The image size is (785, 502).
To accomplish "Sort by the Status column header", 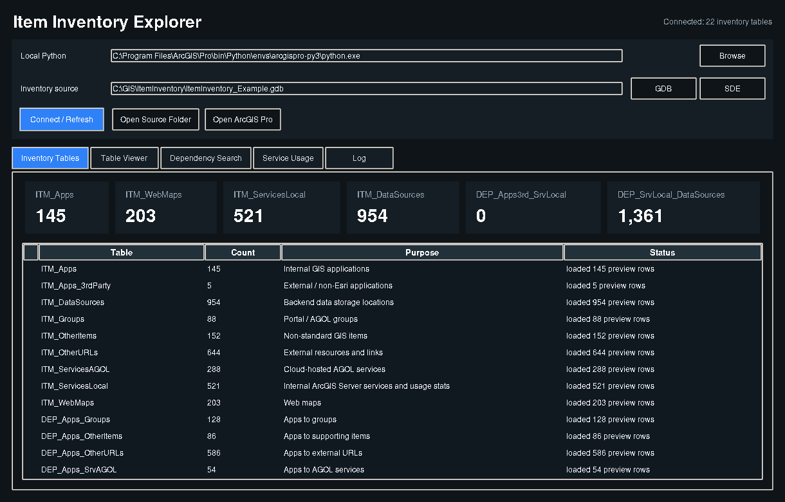I will pyautogui.click(x=663, y=252).
